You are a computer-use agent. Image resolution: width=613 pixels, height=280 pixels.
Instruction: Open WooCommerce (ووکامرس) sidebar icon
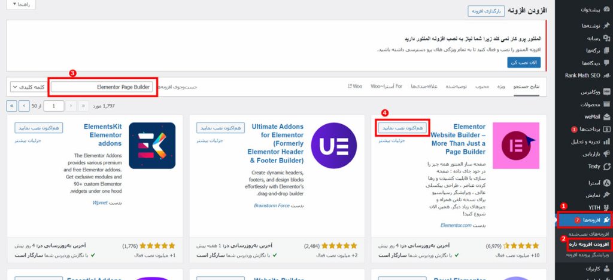tap(607, 92)
